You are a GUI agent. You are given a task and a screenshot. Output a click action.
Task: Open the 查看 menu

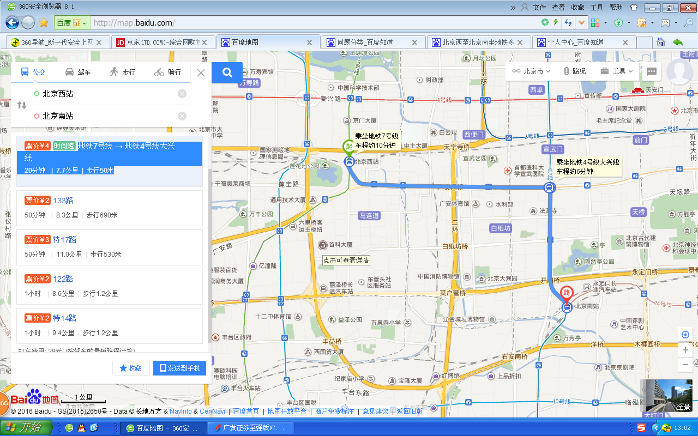pyautogui.click(x=558, y=8)
